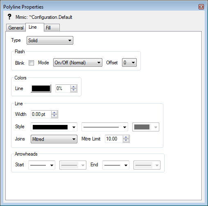This screenshot has height=206, width=208.
Task: Open the Start arrowhead style dropdown
Action: pos(42,165)
